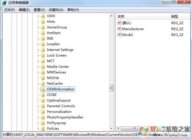Viewport: 192px width, 139px height.
Task: Expand the PhotoPropertyHandler key
Action: click(x=38, y=118)
